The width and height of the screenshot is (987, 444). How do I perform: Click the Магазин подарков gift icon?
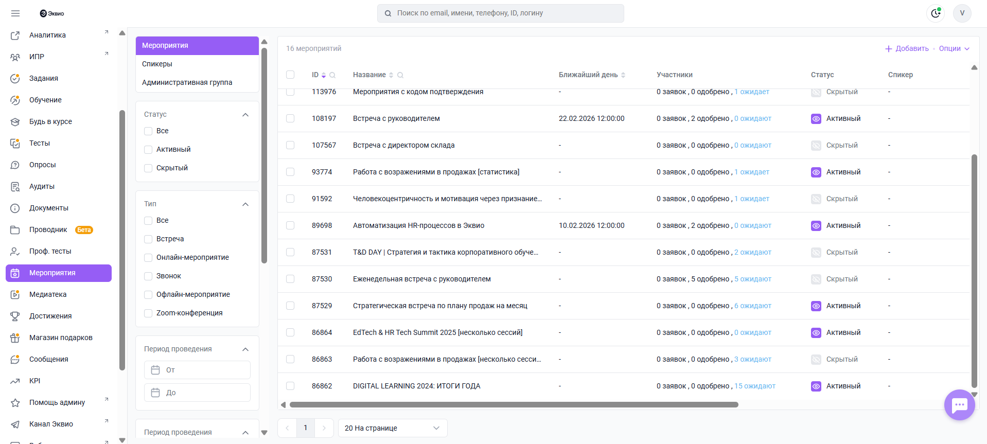point(15,338)
